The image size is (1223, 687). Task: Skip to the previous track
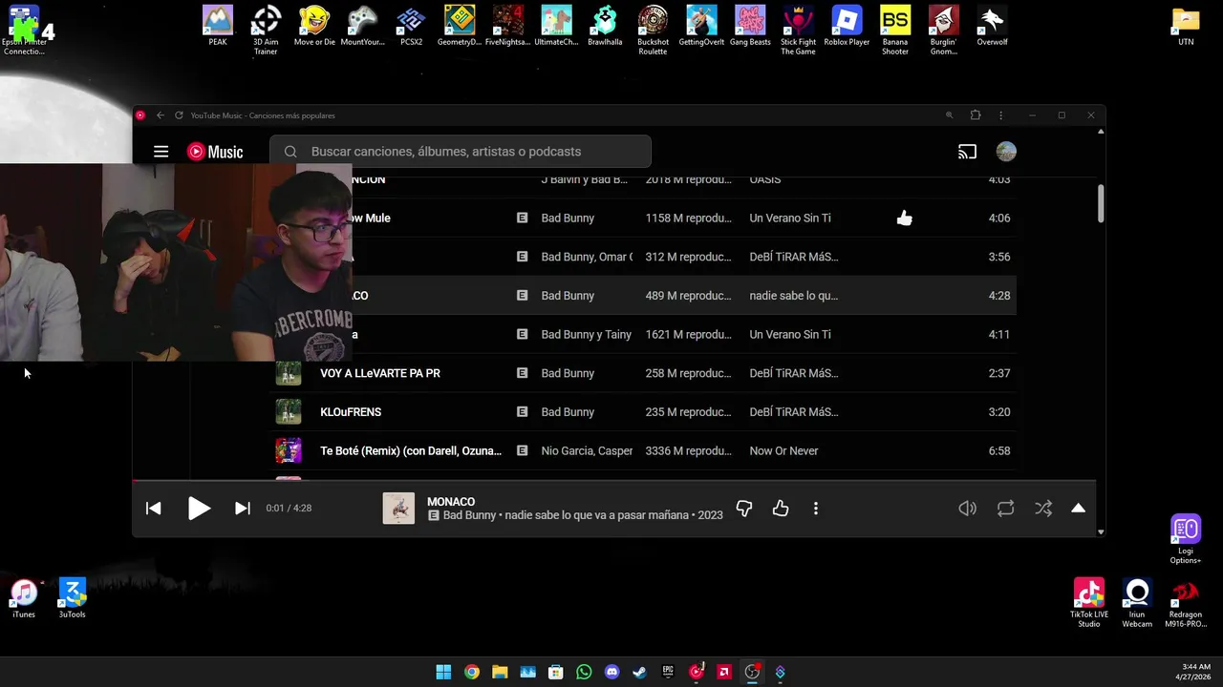(x=153, y=509)
